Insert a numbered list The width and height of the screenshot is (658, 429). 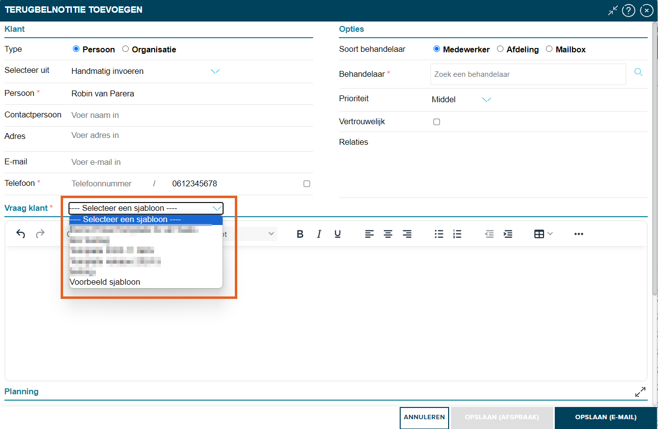coord(457,234)
